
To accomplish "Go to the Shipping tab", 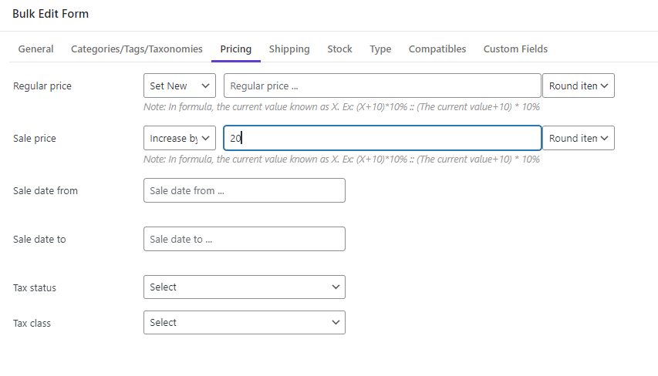I will pyautogui.click(x=289, y=49).
